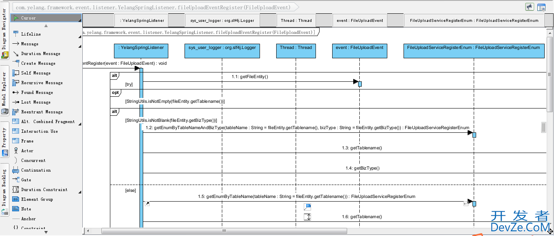Select message 1.2 getEnumByTableNameAndBizType

(307, 128)
